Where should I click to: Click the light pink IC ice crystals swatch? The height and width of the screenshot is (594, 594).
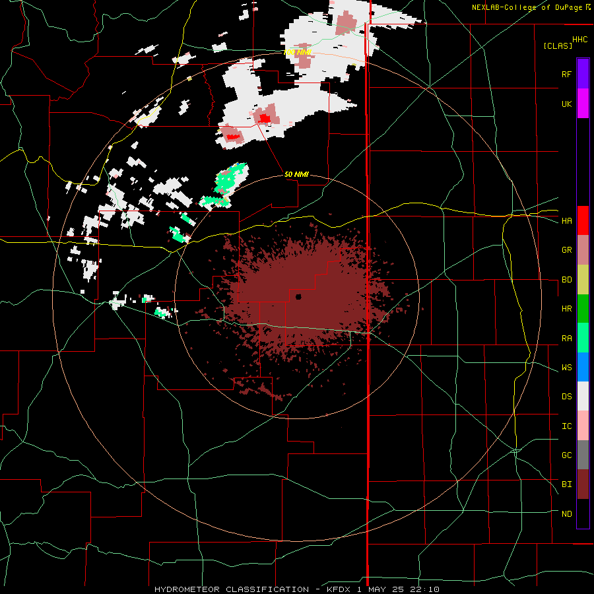[583, 426]
